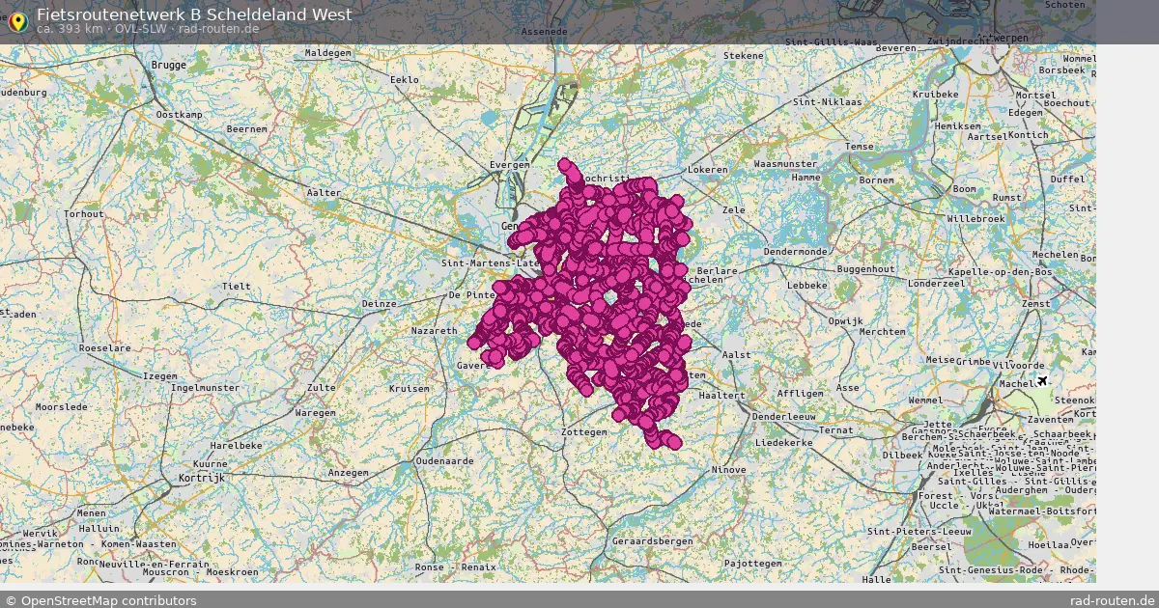Open the OpenStreetMap contributors attribution
This screenshot has width=1159, height=608.
[100, 600]
